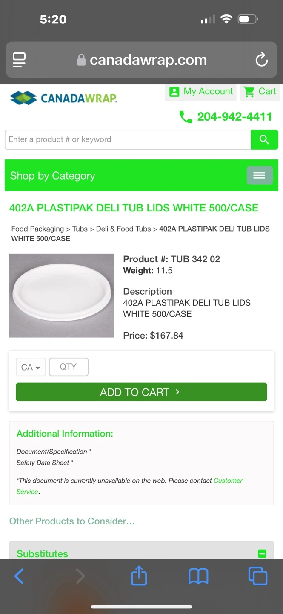Open the Cart shopping cart icon

pos(249,92)
